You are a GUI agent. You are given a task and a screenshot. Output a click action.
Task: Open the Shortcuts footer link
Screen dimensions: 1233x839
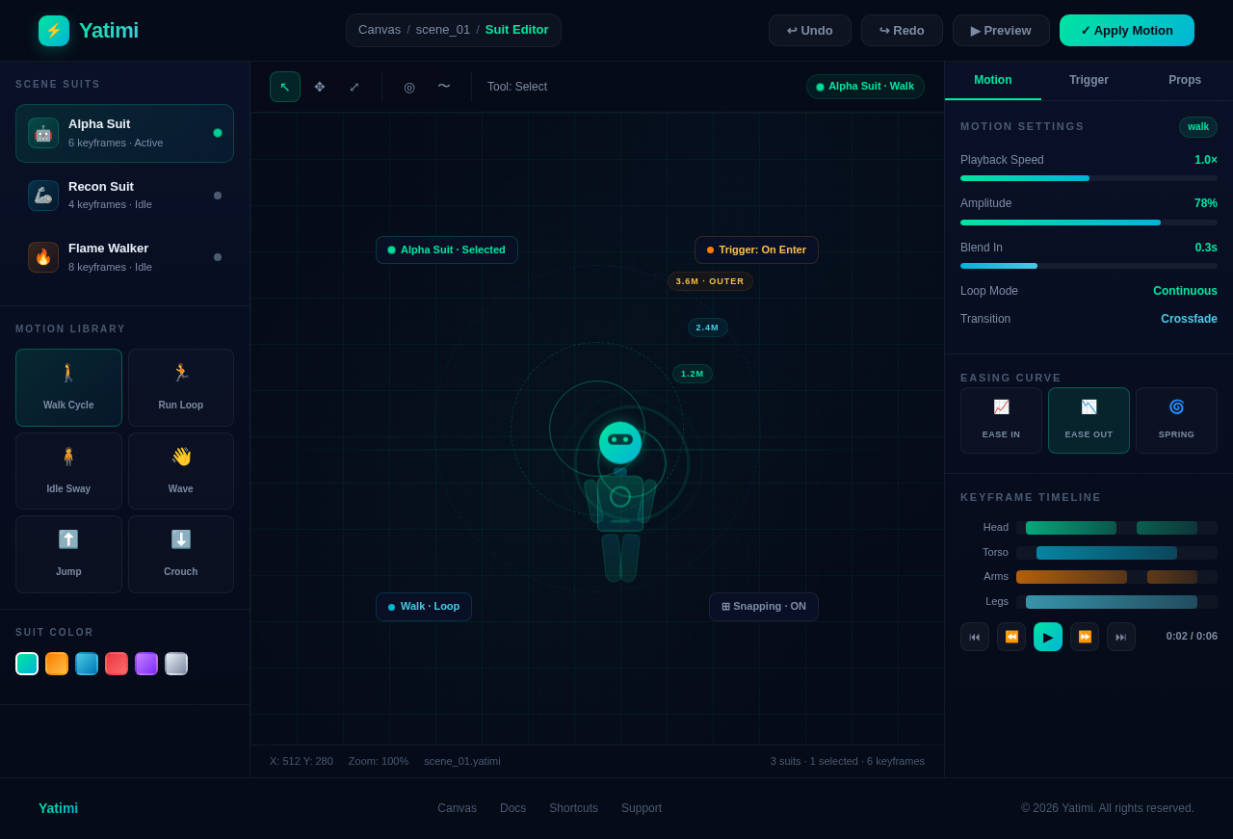[x=573, y=808]
